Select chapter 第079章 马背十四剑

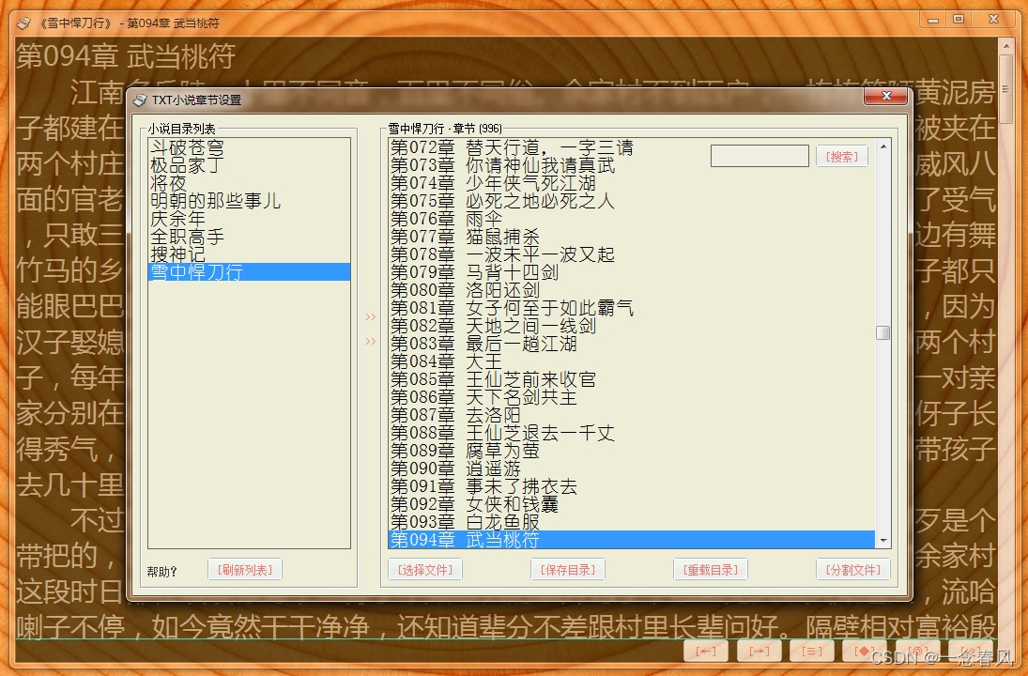[632, 271]
